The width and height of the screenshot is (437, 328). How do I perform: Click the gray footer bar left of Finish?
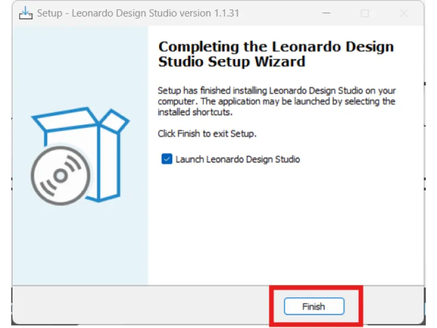tap(137, 306)
